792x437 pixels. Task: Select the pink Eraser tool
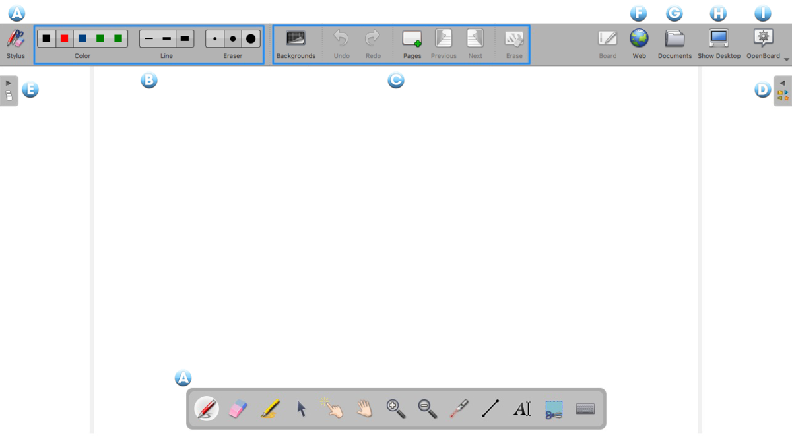(238, 409)
